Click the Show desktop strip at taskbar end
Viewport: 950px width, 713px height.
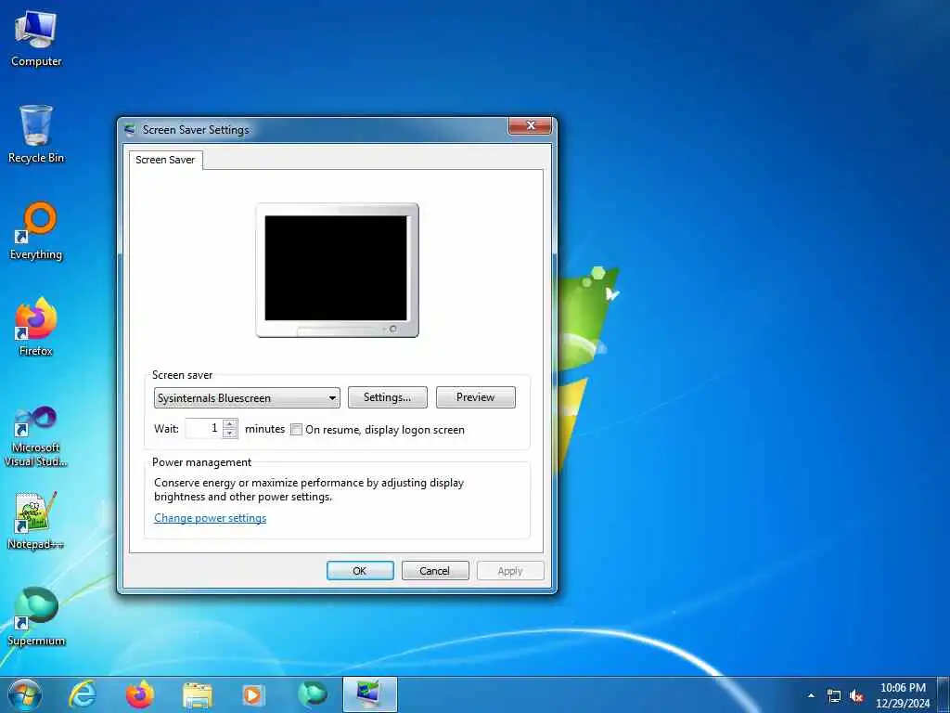pyautogui.click(x=944, y=694)
